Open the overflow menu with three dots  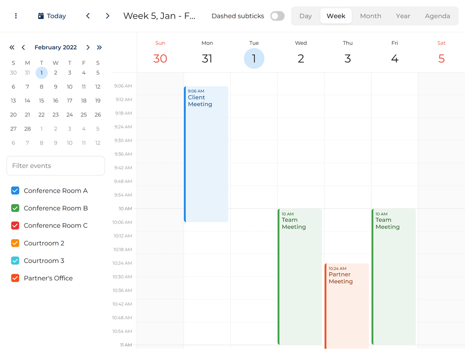16,16
